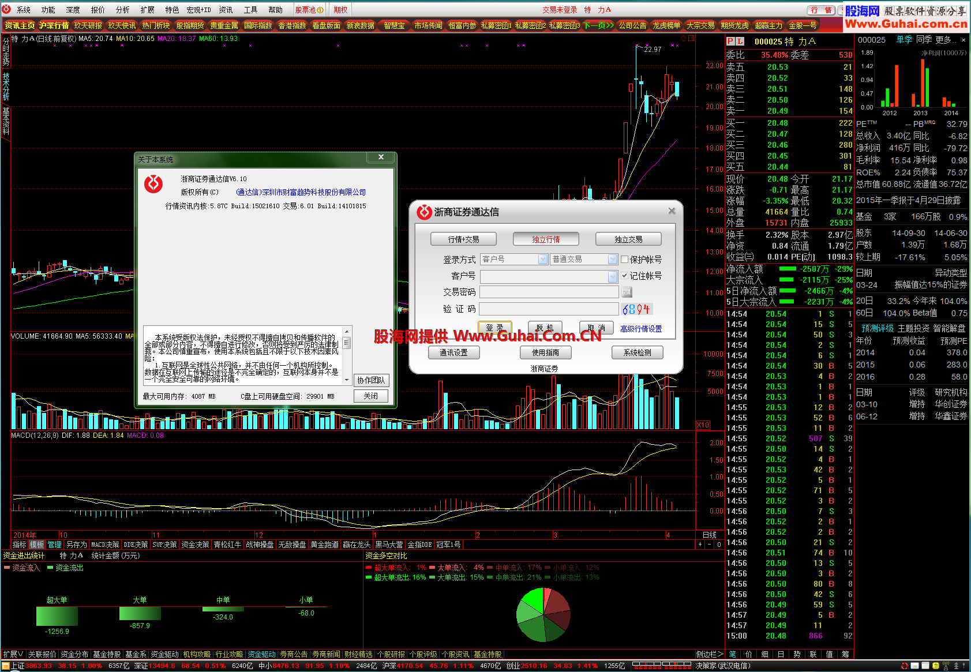Click the red app logo in menu bar
The height and width of the screenshot is (672, 971).
[x=6, y=9]
